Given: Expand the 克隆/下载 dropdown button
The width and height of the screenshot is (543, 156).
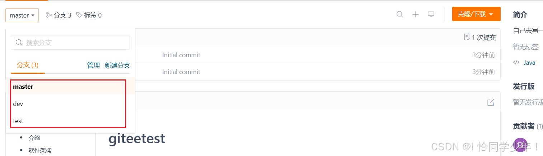Looking at the screenshot, I should tap(476, 14).
